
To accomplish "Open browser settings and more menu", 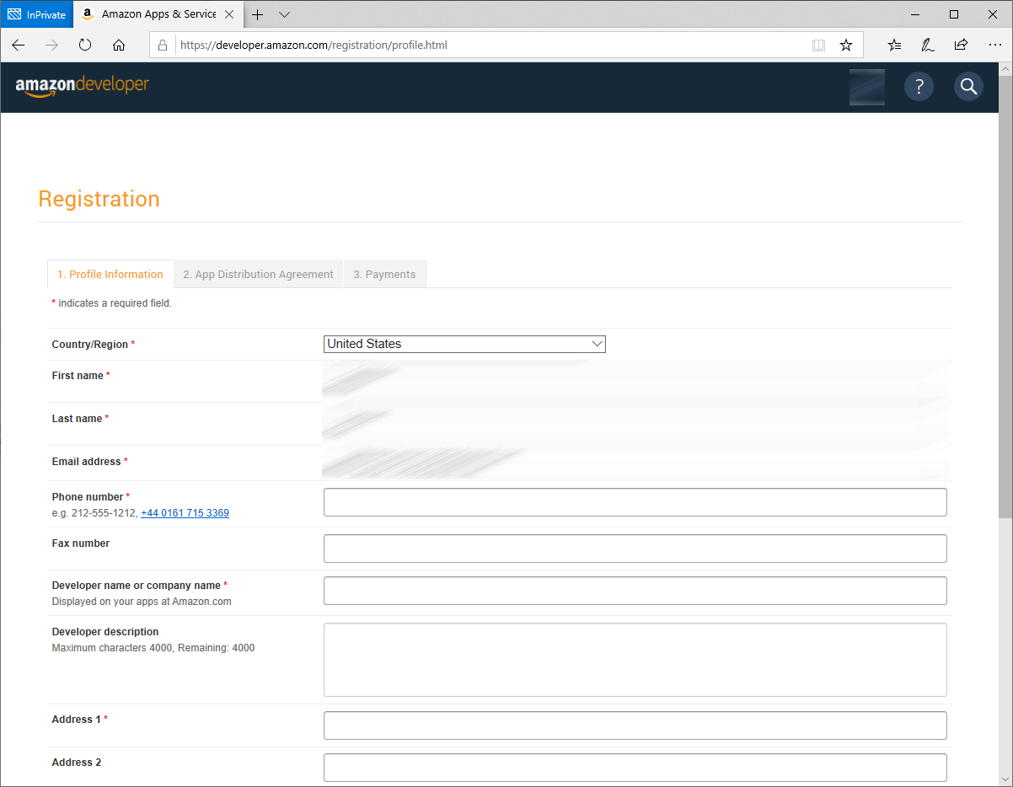I will pos(994,46).
